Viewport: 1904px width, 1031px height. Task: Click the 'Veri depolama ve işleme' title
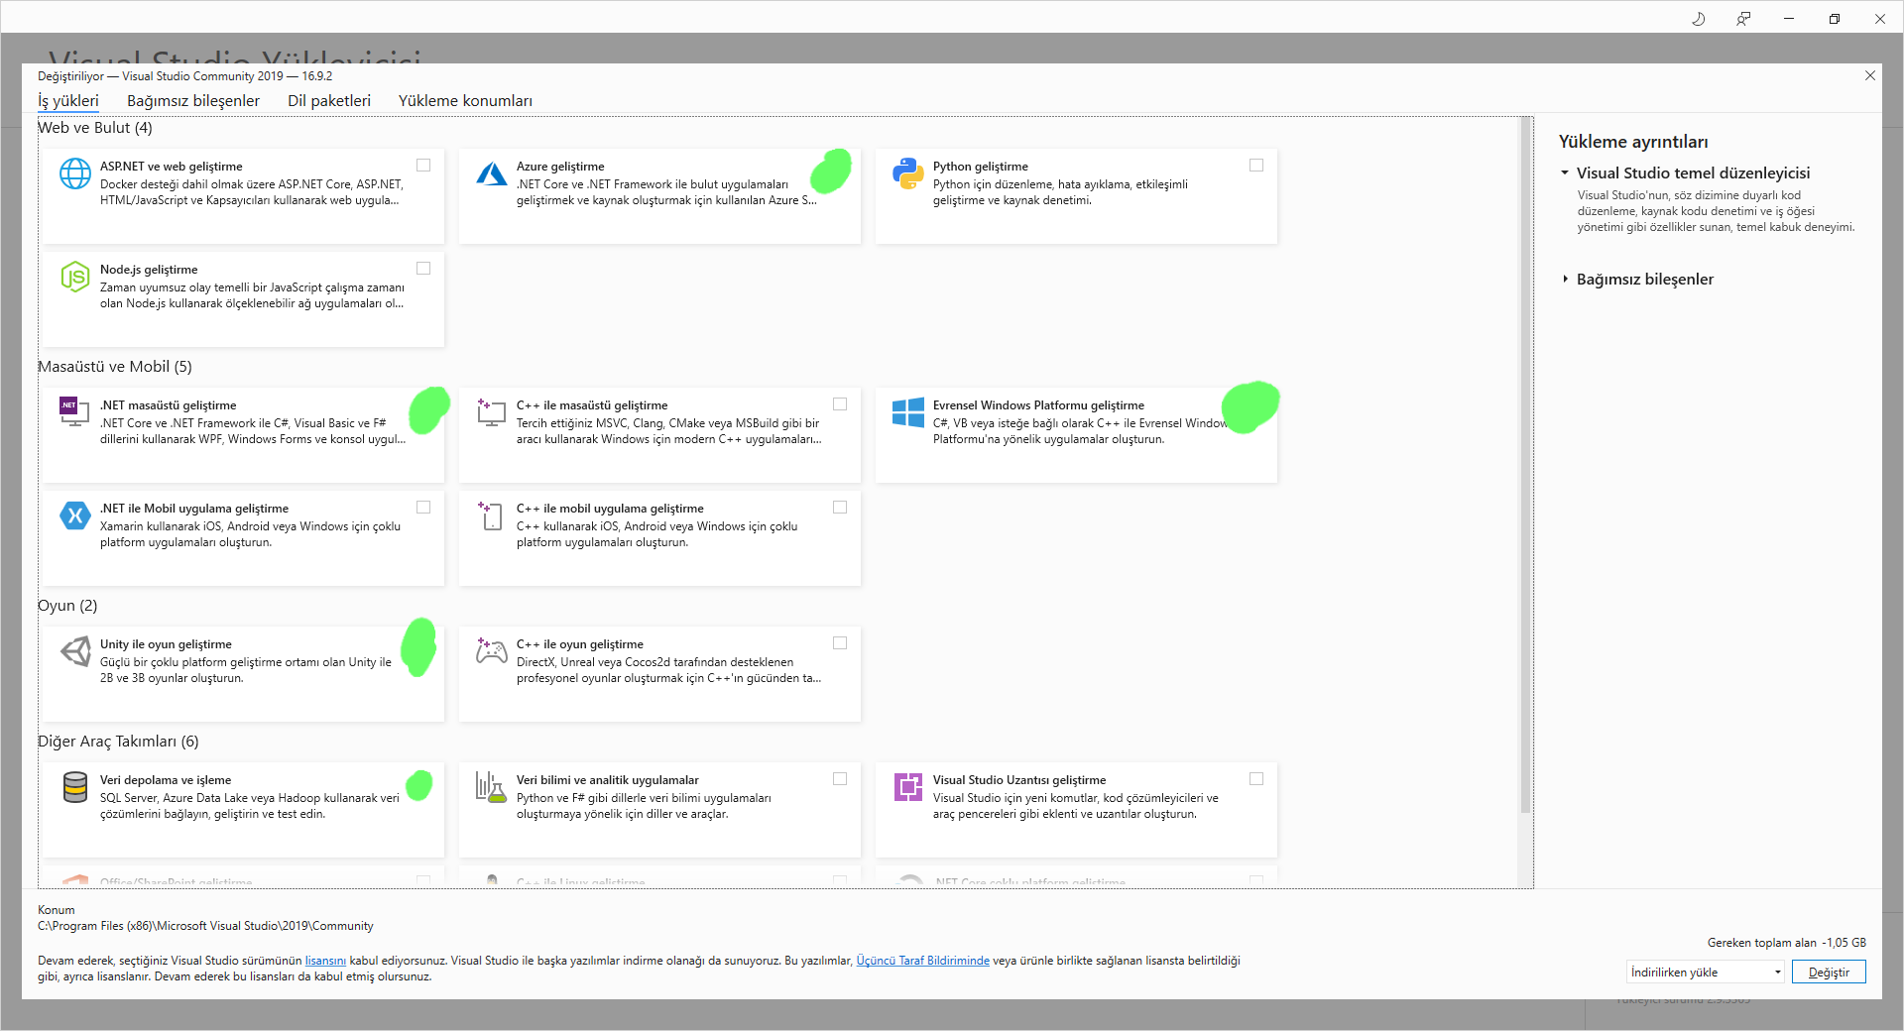coord(166,780)
